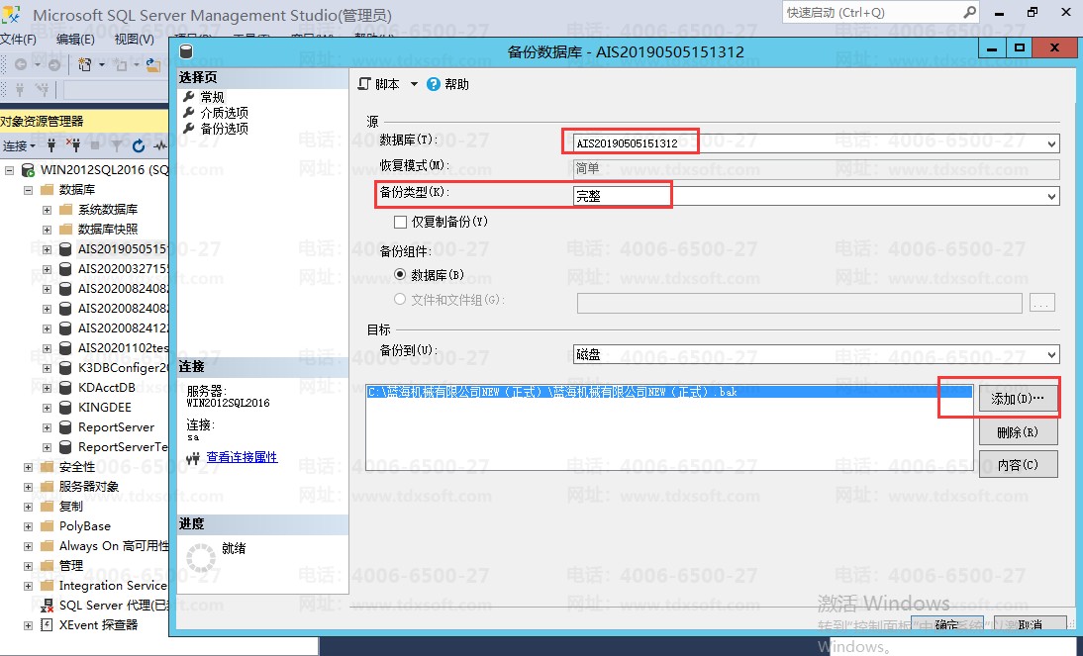This screenshot has height=656, width=1083.
Task: Click the filter funnel icon in Object Explorer
Action: 117,145
